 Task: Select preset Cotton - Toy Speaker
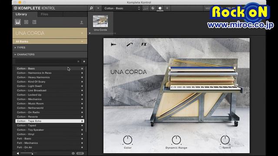[x=50, y=130]
